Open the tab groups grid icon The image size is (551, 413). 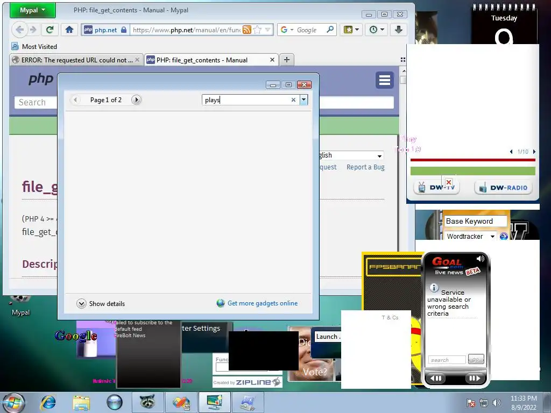(x=402, y=60)
